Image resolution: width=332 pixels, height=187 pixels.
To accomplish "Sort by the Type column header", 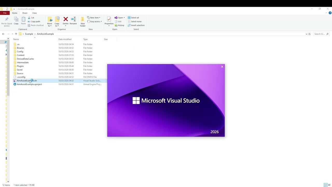I will pyautogui.click(x=92, y=39).
